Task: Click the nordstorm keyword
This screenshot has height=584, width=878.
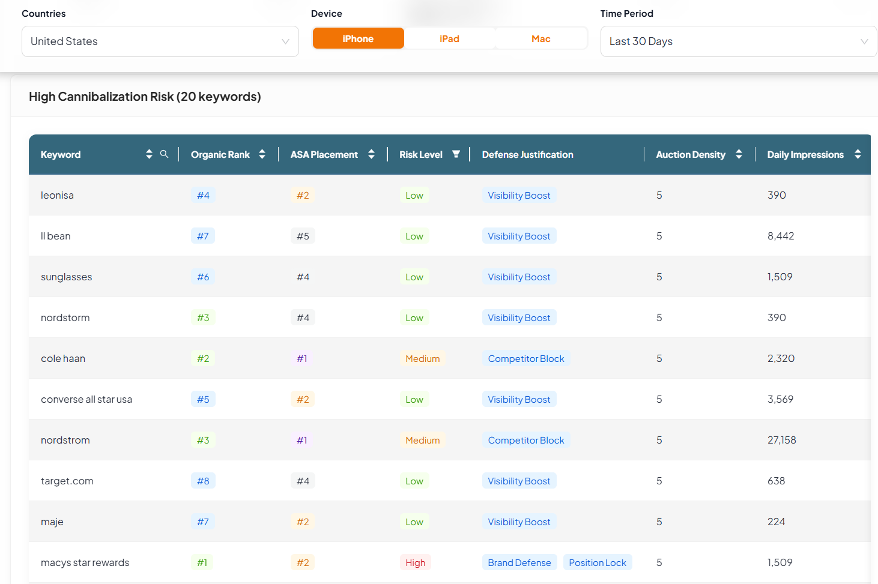Action: (65, 318)
